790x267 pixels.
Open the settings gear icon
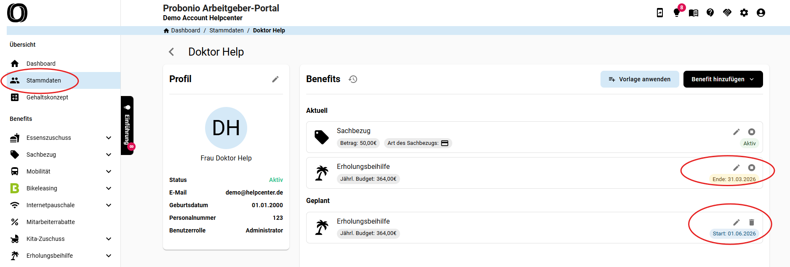click(744, 13)
